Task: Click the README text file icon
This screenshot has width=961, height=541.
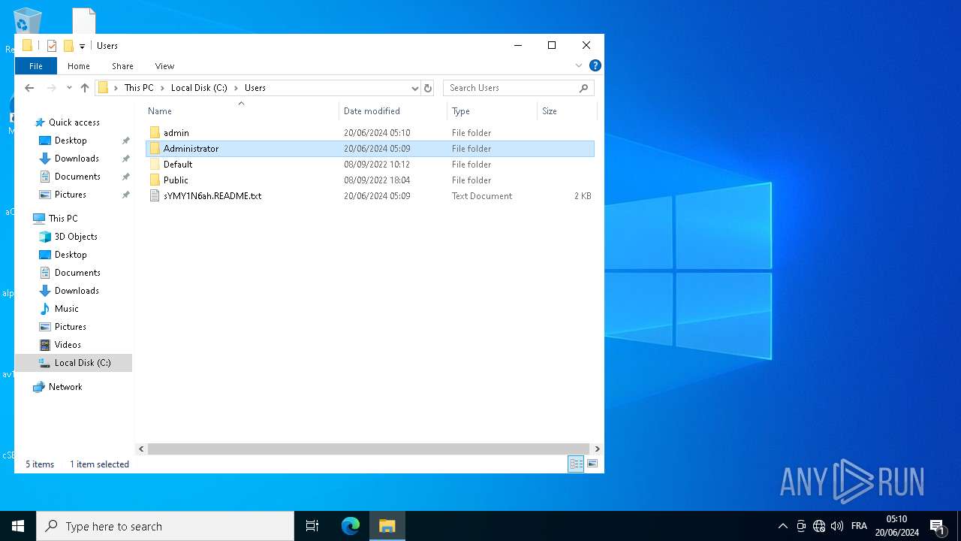Action: click(155, 196)
